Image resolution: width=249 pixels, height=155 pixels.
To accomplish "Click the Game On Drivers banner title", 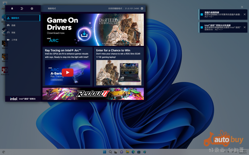I will (x=63, y=24).
